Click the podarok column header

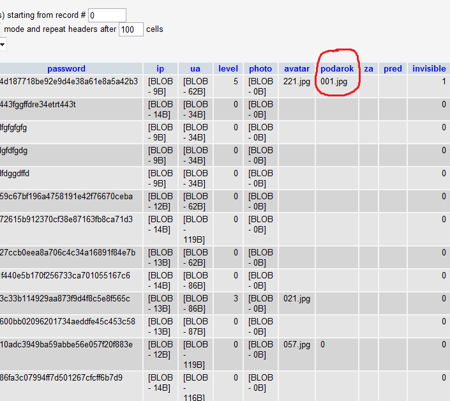(x=336, y=69)
